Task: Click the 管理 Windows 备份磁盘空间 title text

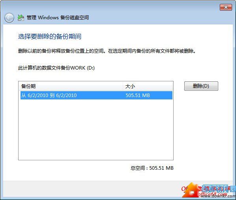Action: click(x=58, y=18)
